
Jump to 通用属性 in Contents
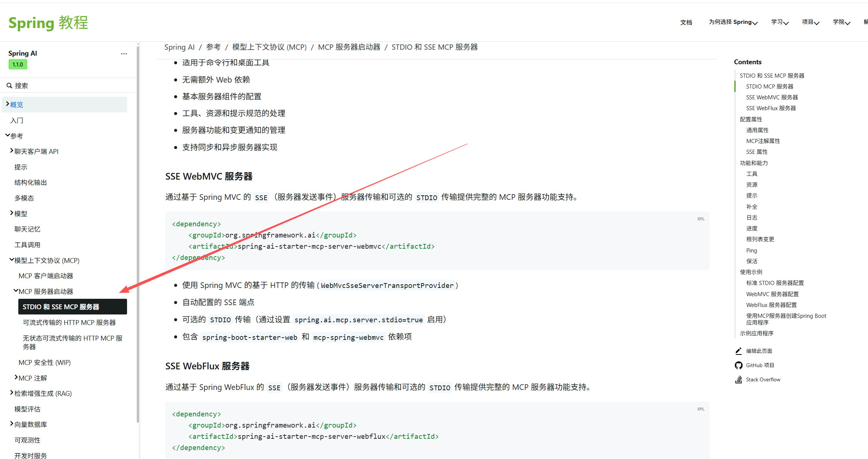tap(757, 130)
